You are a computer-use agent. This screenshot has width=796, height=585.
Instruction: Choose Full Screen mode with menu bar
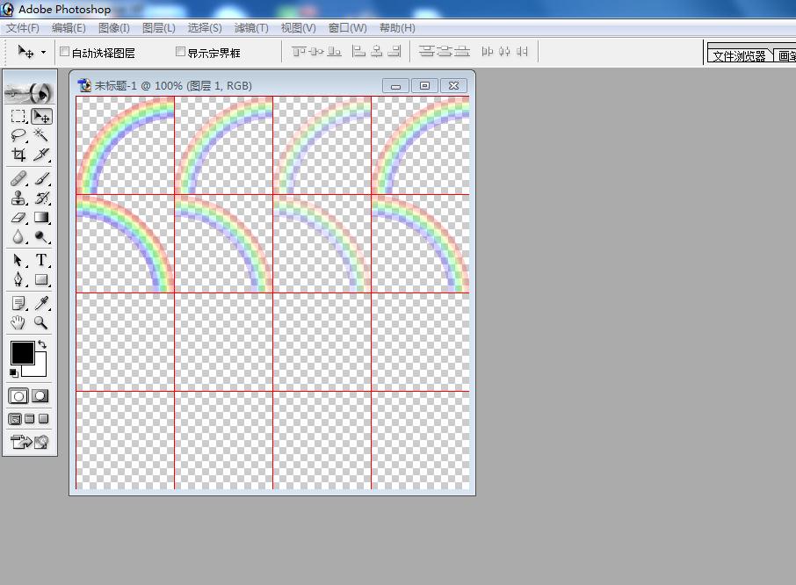click(30, 419)
